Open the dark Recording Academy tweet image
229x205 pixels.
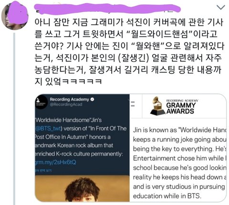pyautogui.click(x=82, y=148)
